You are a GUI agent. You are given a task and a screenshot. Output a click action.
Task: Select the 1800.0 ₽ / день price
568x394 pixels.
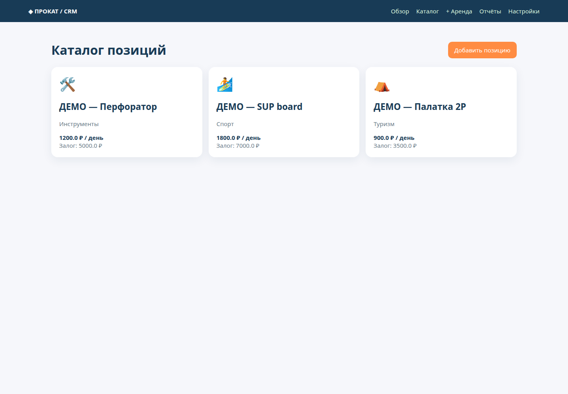click(x=239, y=138)
